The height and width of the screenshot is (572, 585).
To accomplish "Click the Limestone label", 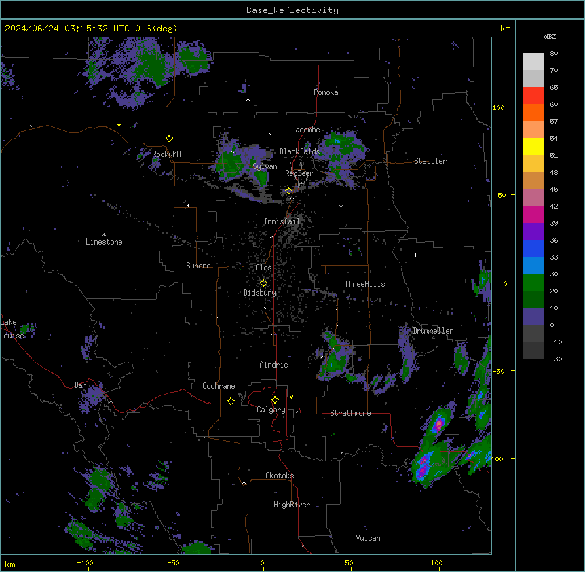I will coord(104,242).
